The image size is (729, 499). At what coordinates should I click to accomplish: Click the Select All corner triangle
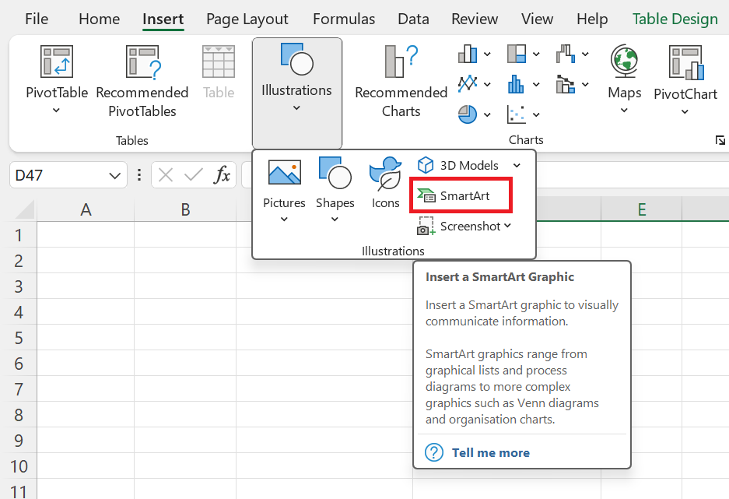click(24, 209)
